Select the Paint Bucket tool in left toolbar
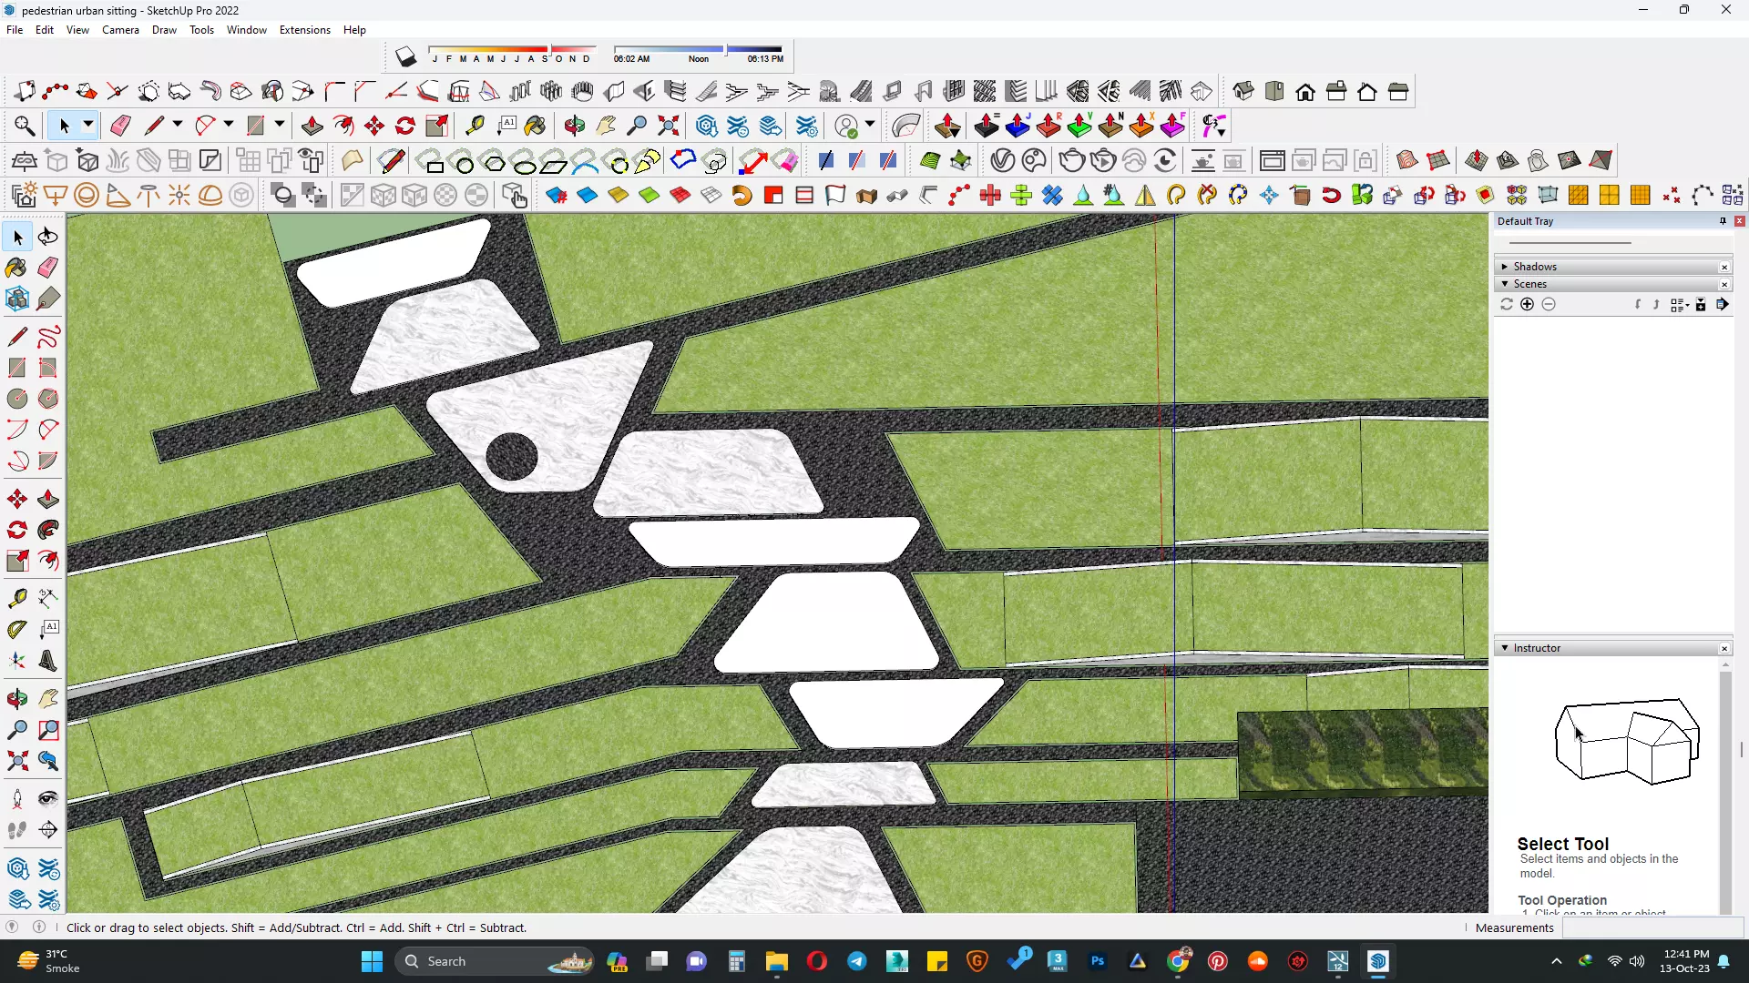 click(x=16, y=268)
